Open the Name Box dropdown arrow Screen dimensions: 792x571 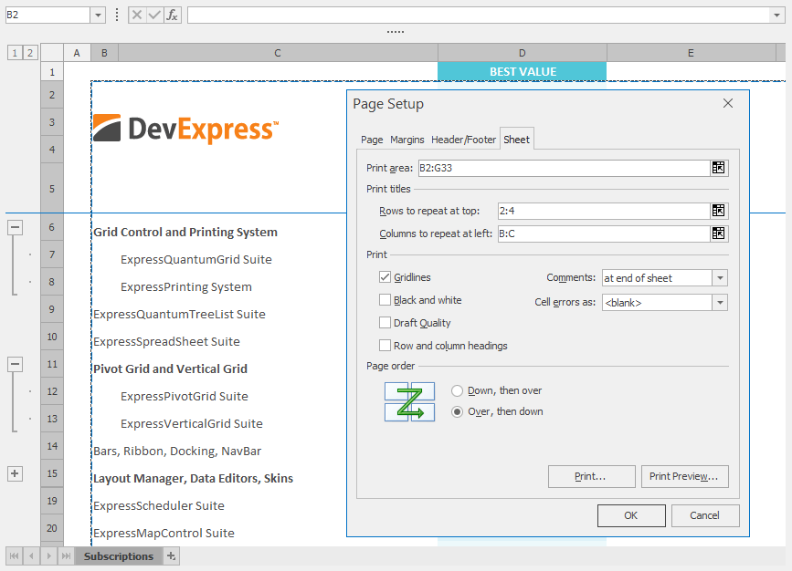point(98,16)
